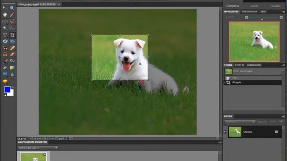Select the Cookie Cutter tool
287x161 pixels.
tap(5, 42)
